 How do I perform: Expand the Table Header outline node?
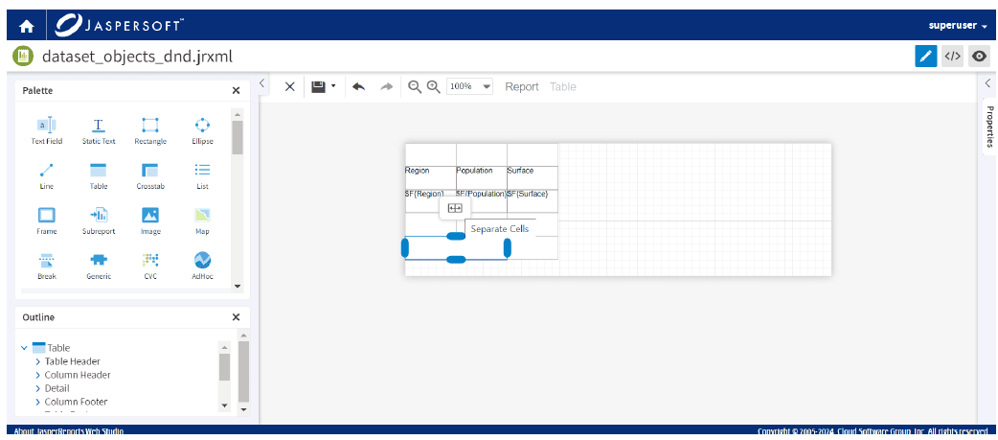pos(38,361)
